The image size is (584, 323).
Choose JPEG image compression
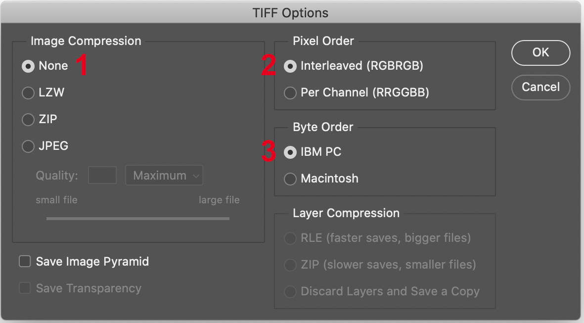(28, 146)
